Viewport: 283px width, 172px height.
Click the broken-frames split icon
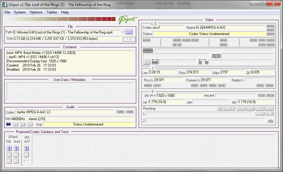[216, 56]
